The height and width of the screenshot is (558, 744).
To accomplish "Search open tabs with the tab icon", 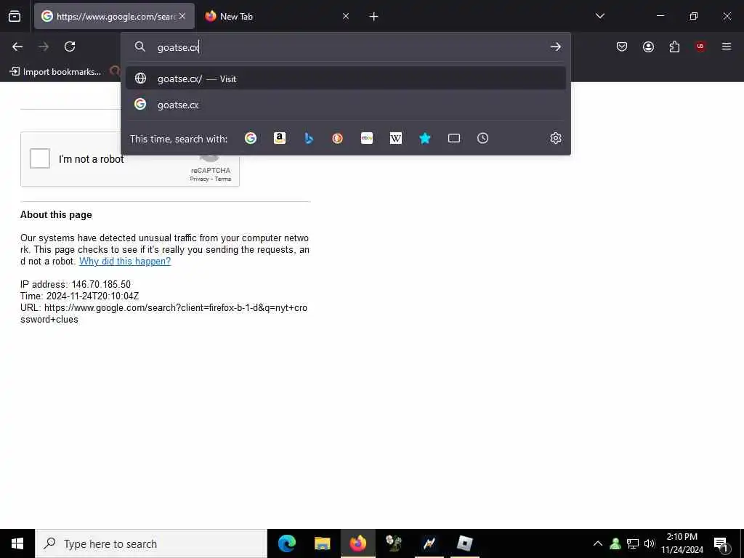I will [x=454, y=138].
